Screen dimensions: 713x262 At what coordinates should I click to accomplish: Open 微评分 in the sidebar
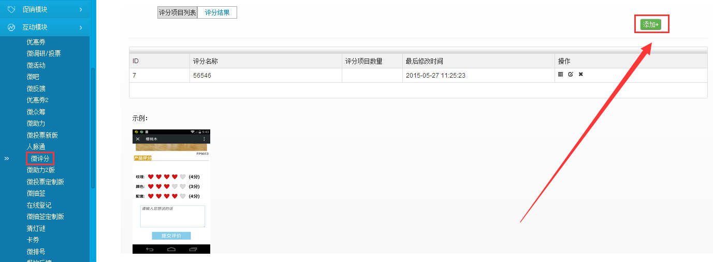click(40, 158)
